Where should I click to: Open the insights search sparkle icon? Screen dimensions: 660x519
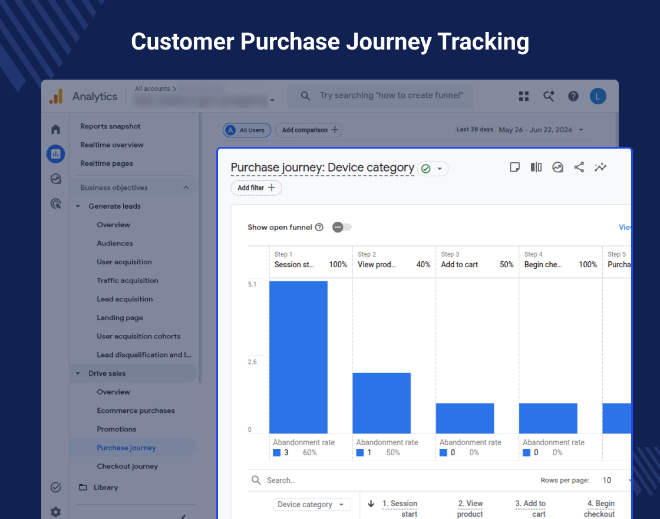click(x=549, y=96)
